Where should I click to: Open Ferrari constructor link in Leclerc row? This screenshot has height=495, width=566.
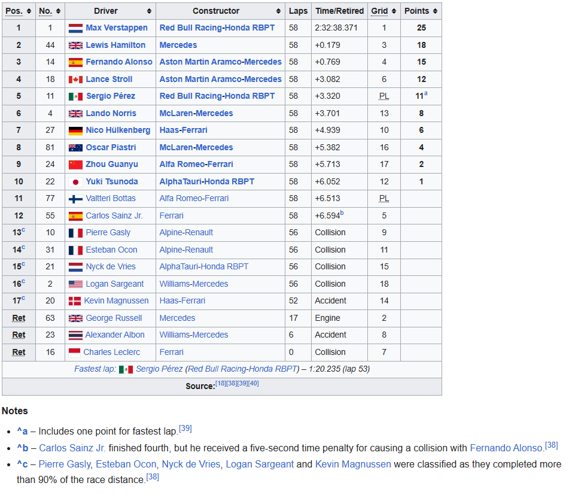point(172,352)
